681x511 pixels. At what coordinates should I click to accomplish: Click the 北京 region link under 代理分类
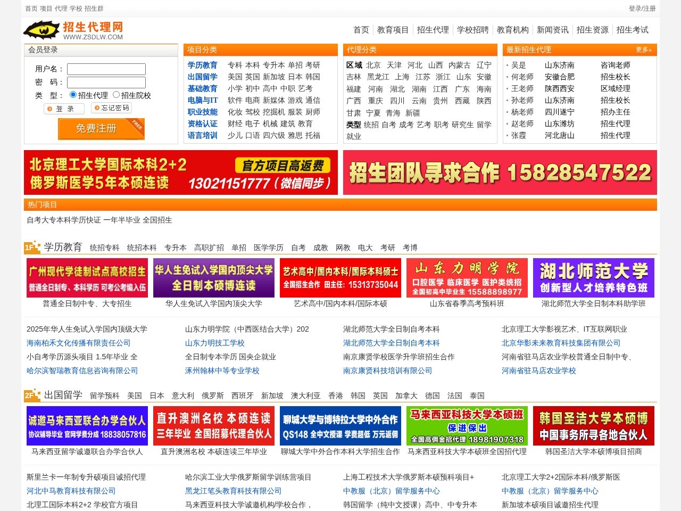pos(372,65)
